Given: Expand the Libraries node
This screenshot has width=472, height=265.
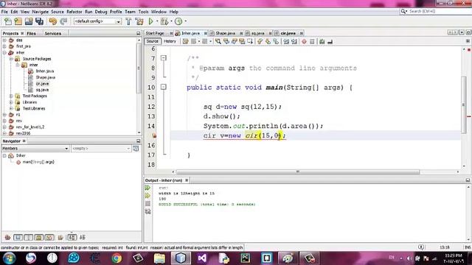Looking at the screenshot, I should (x=11, y=102).
